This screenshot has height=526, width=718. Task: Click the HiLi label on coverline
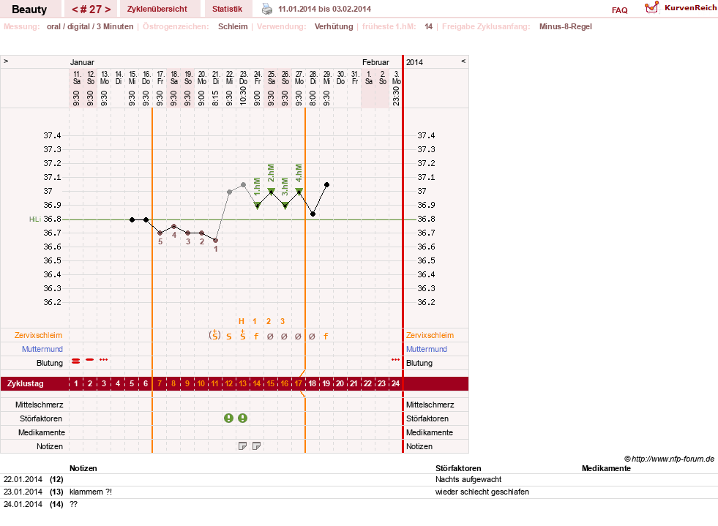pyautogui.click(x=35, y=219)
